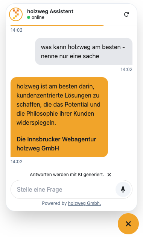Screen dimensions: 143x237
Task: Click the holzweg Assistent title
Action: click(50, 11)
